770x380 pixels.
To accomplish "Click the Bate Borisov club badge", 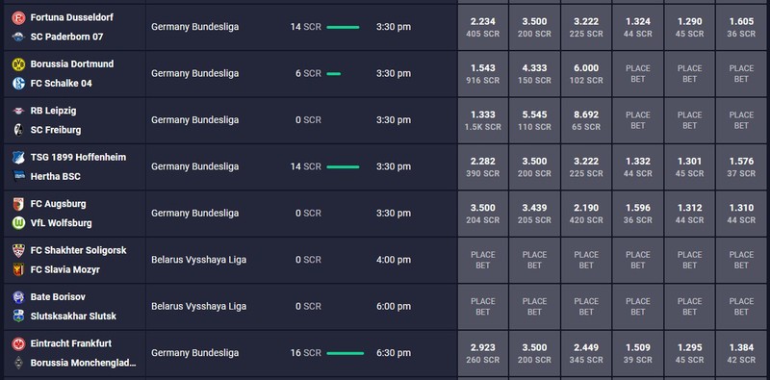I will point(18,297).
